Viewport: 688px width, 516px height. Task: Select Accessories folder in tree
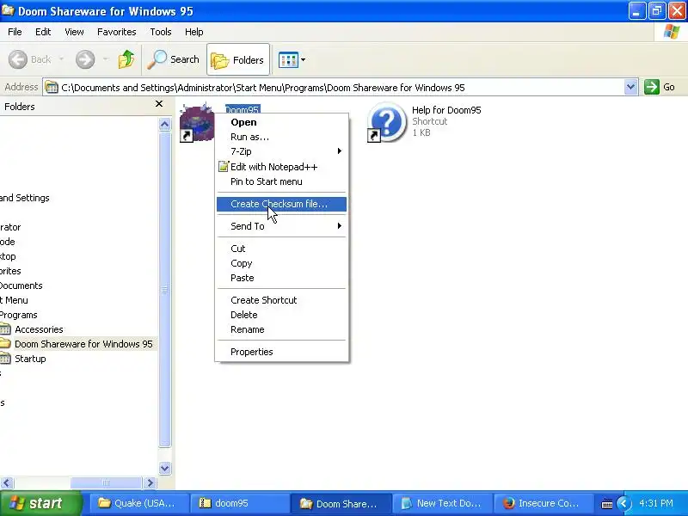[39, 329]
